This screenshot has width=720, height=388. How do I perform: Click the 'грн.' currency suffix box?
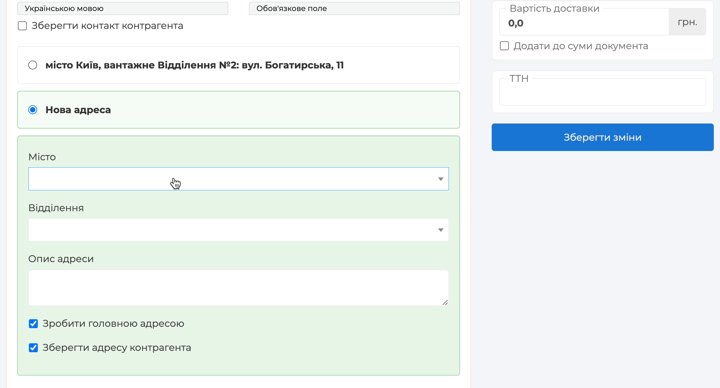click(687, 22)
